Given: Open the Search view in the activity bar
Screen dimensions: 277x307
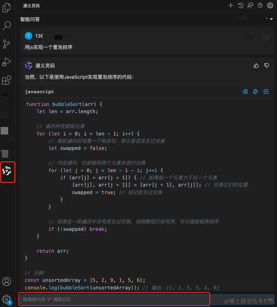Looking at the screenshot, I should [x=7, y=26].
